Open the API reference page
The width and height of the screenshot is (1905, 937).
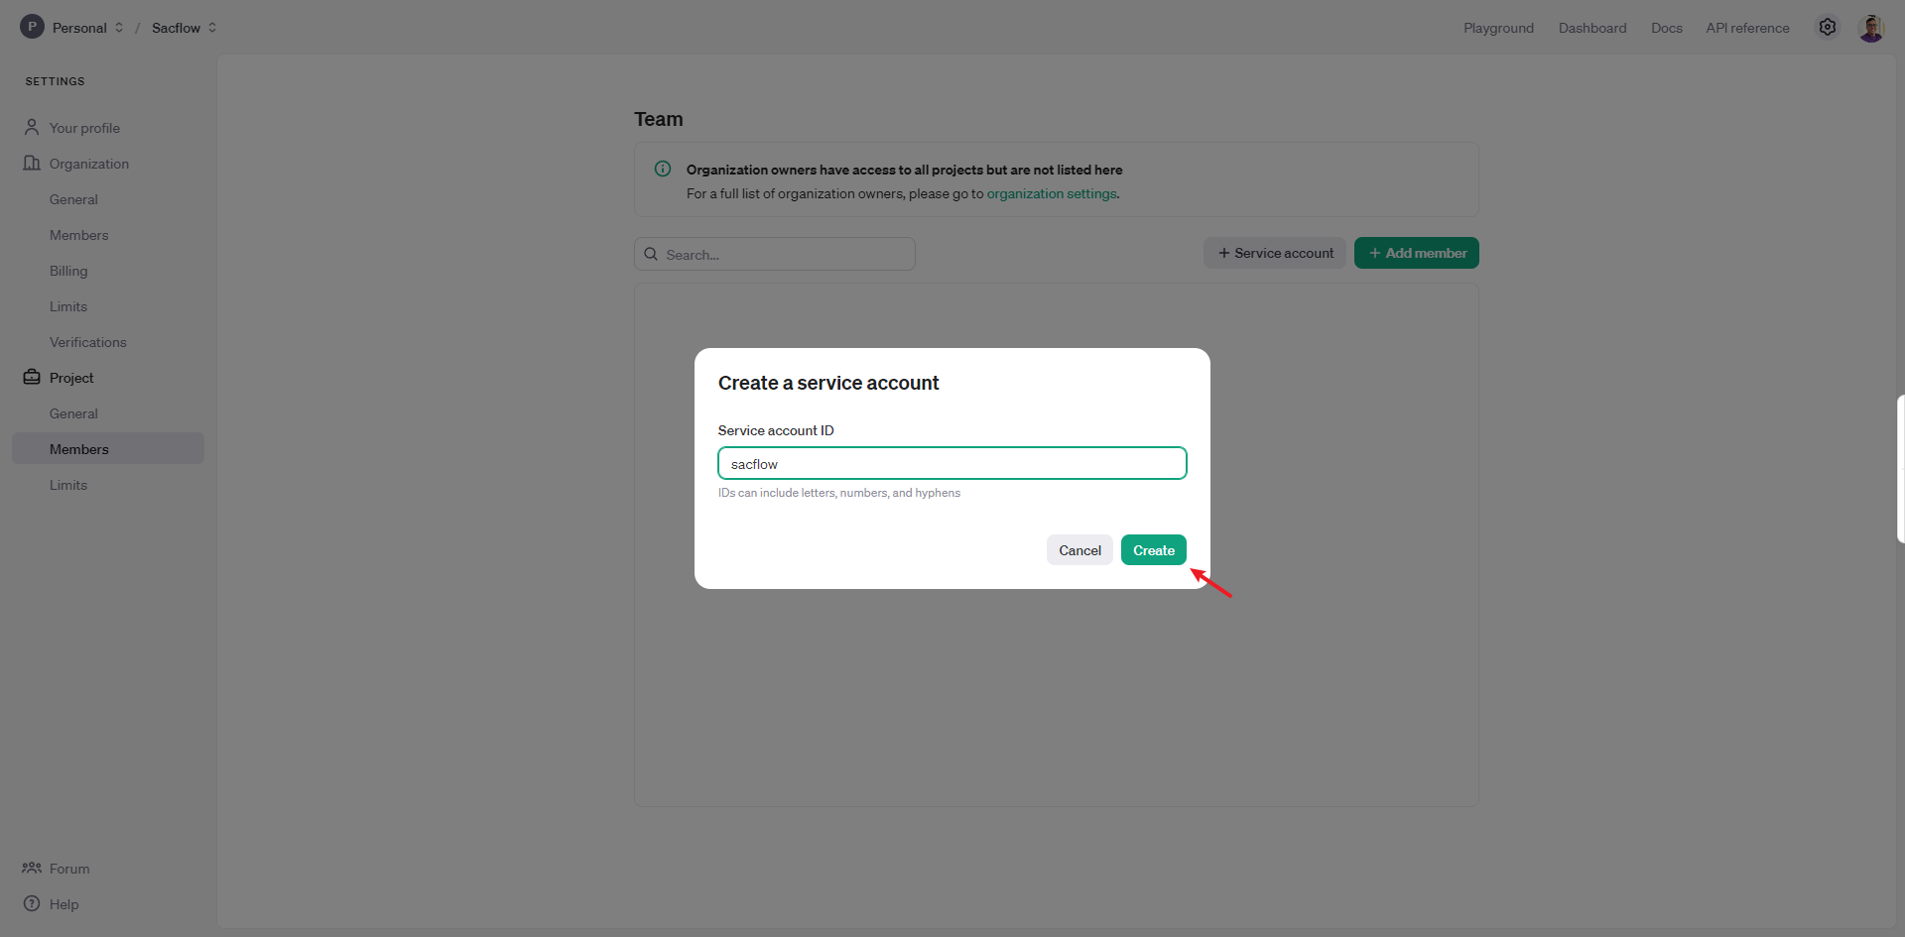(1747, 28)
